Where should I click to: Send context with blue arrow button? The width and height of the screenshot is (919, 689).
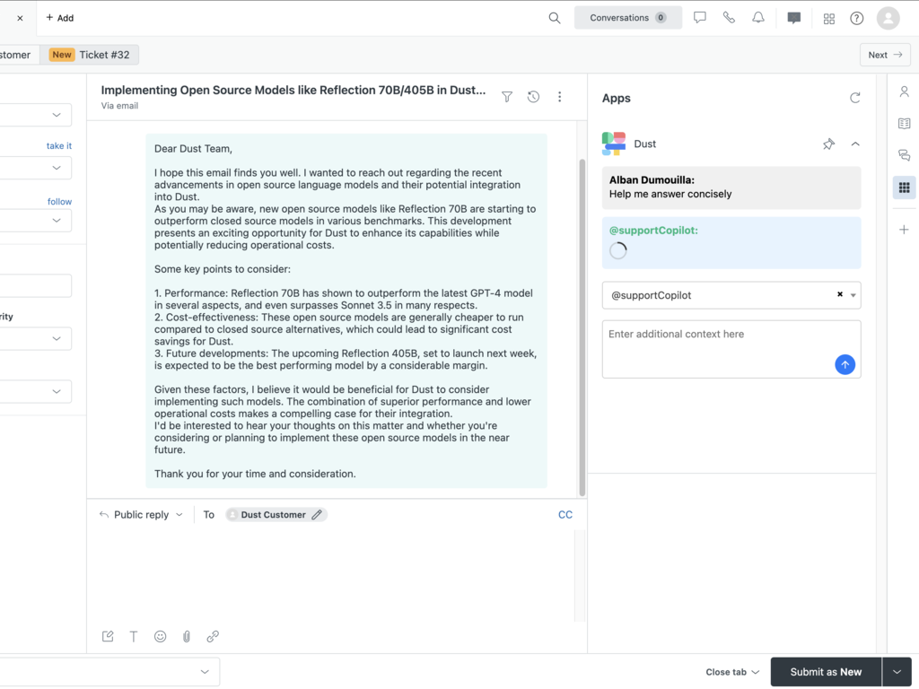[x=845, y=364]
